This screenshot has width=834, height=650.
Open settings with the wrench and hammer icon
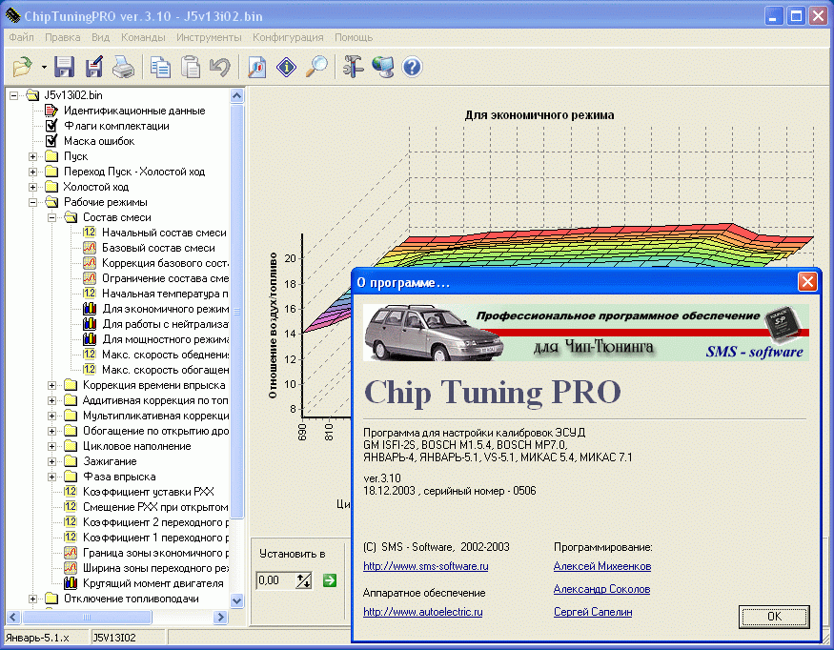point(354,67)
